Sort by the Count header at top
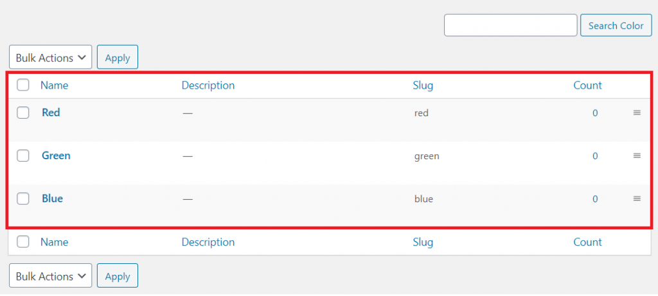The image size is (658, 296). 587,85
